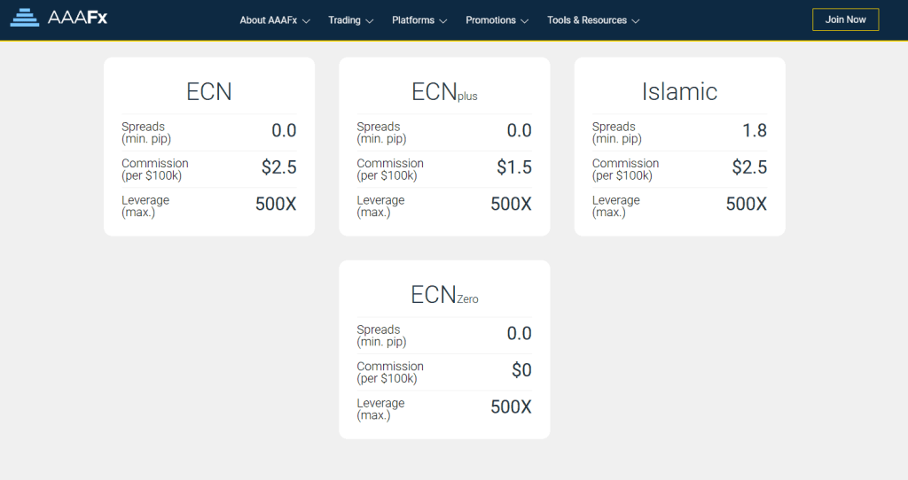Click the ECN plus commission value $1.5
This screenshot has width=908, height=480.
click(x=514, y=167)
